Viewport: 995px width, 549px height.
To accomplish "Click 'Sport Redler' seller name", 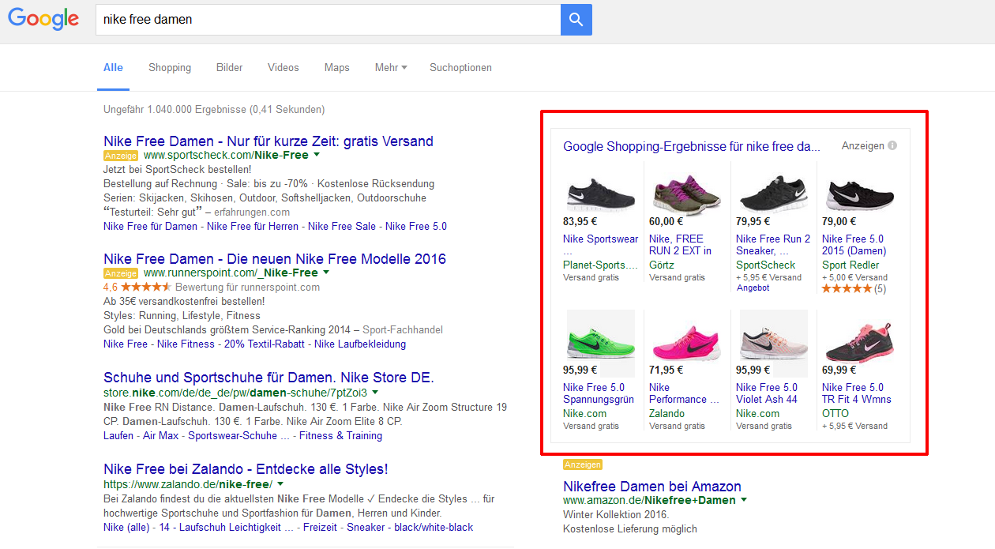I will pyautogui.click(x=850, y=265).
